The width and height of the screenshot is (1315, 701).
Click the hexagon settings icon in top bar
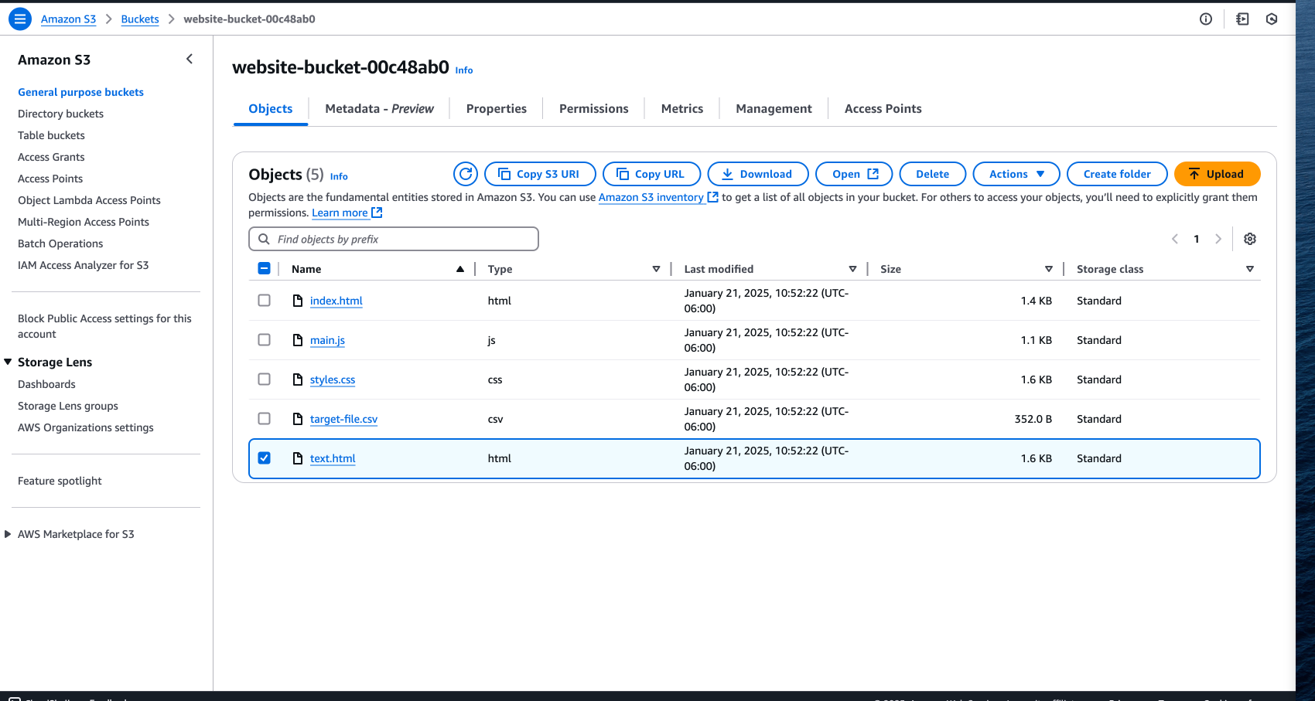pyautogui.click(x=1272, y=19)
